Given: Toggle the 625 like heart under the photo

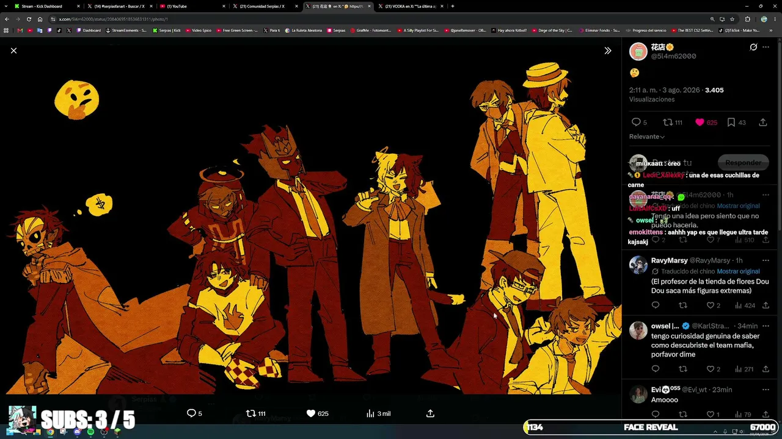Looking at the screenshot, I should pos(317,413).
